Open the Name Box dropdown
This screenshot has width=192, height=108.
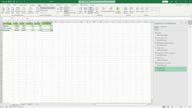10,18
